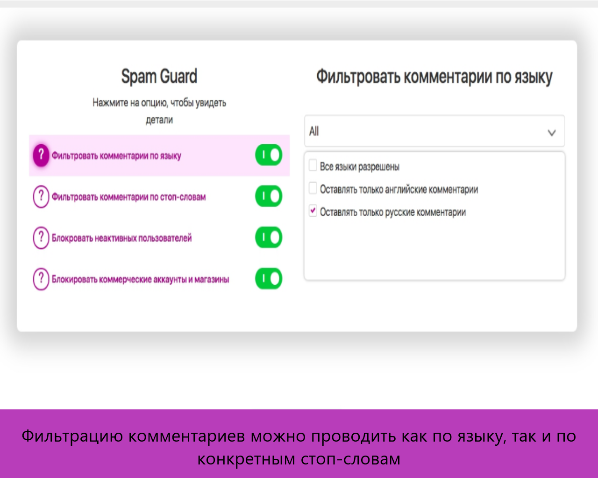
Task: Disable the language comment filter switch
Action: [x=269, y=155]
